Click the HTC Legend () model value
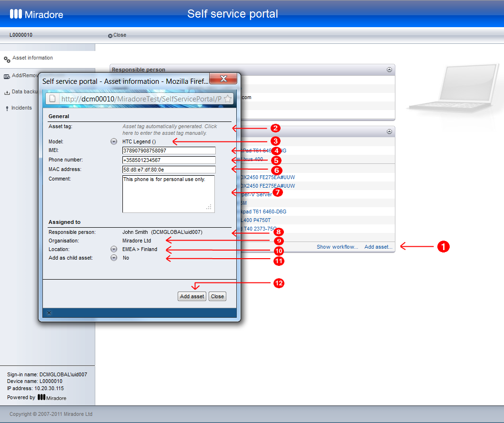 139,141
